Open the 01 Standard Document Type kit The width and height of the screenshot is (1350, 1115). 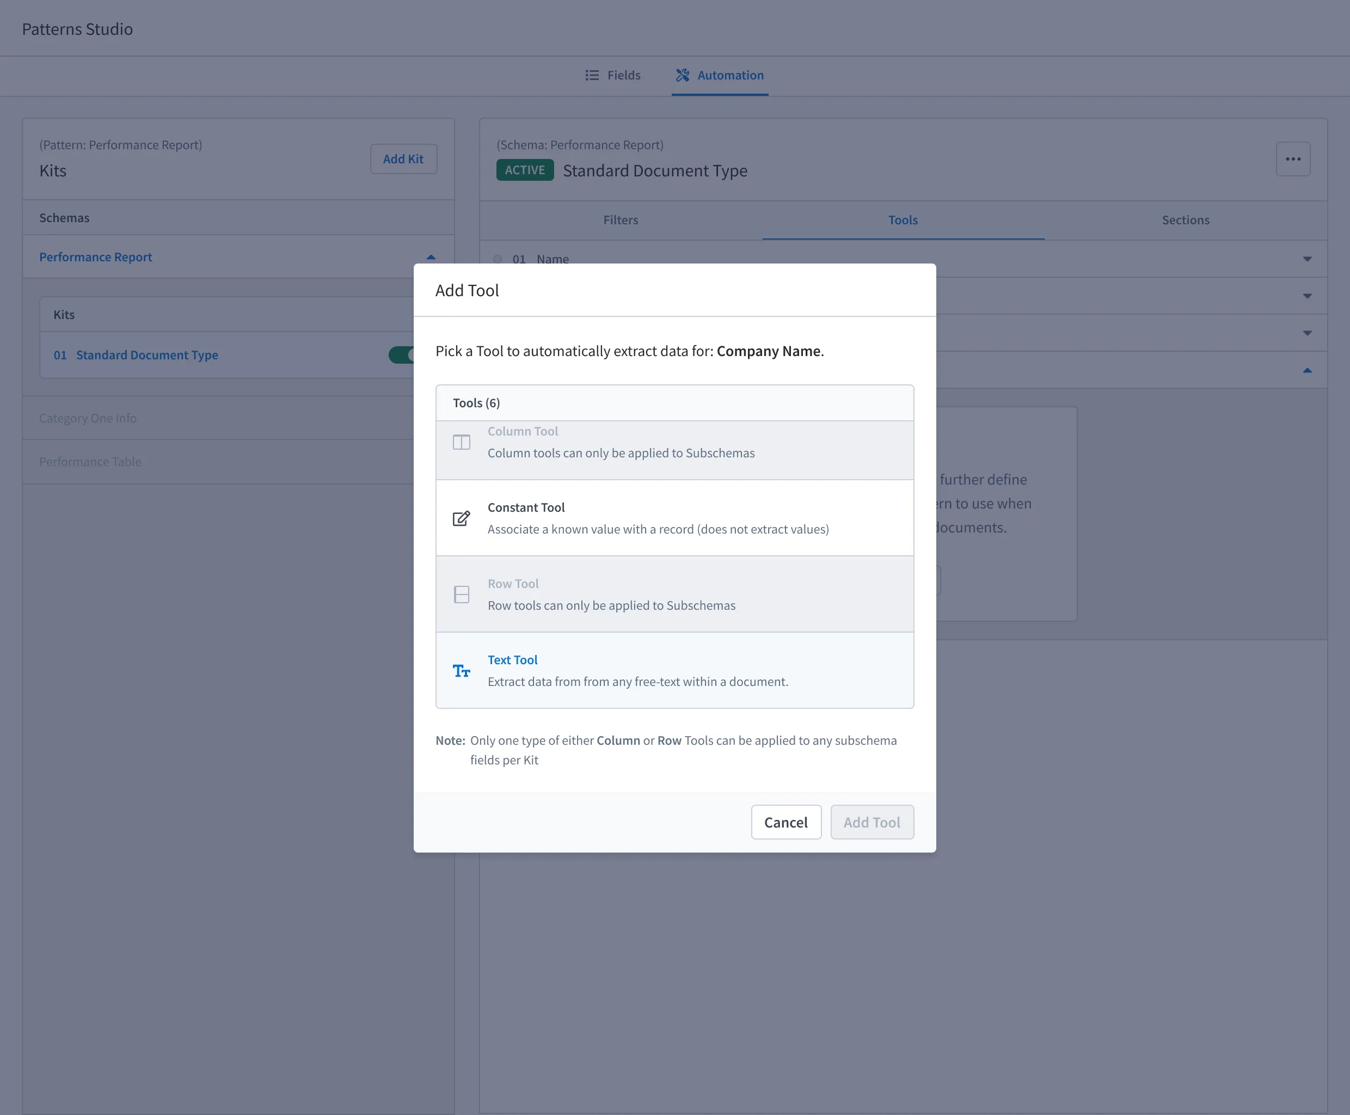136,355
